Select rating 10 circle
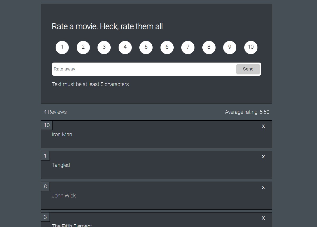The height and width of the screenshot is (227, 317). 251,48
